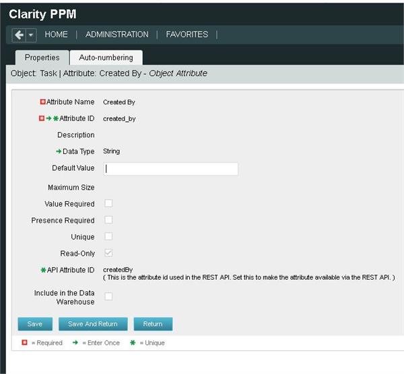Image resolution: width=404 pixels, height=374 pixels.
Task: Click the 'createdBy' API attribute value
Action: [118, 270]
